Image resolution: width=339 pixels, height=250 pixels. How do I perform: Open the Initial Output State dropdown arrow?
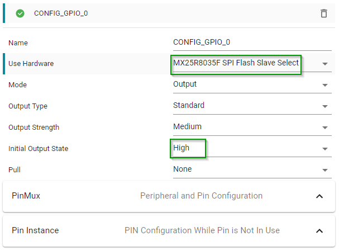tap(324, 149)
